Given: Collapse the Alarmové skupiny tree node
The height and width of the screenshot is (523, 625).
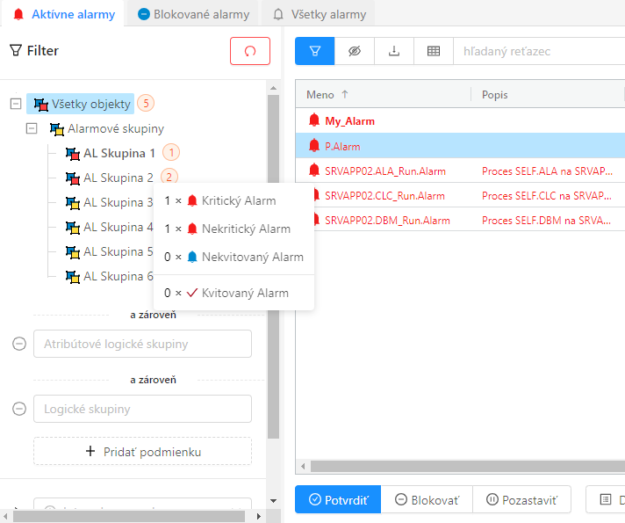Looking at the screenshot, I should click(32, 128).
